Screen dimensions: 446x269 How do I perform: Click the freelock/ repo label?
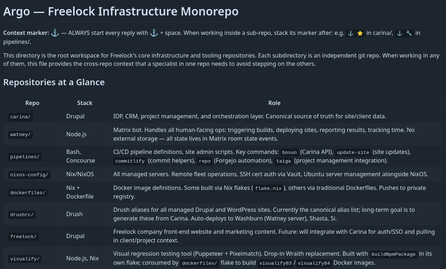tap(23, 237)
